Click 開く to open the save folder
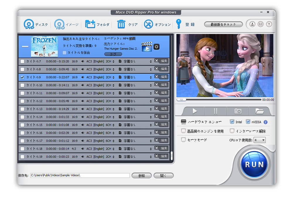The image size is (293, 203). click(163, 175)
